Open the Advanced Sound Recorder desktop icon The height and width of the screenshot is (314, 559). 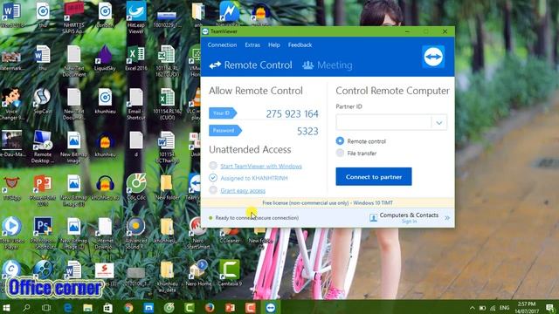click(136, 233)
